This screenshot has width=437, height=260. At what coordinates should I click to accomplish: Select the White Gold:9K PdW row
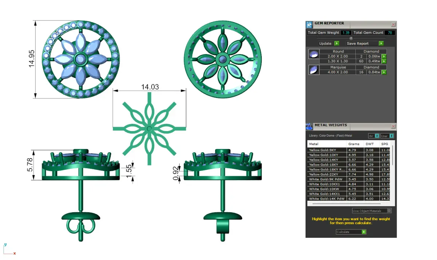coord(349,179)
